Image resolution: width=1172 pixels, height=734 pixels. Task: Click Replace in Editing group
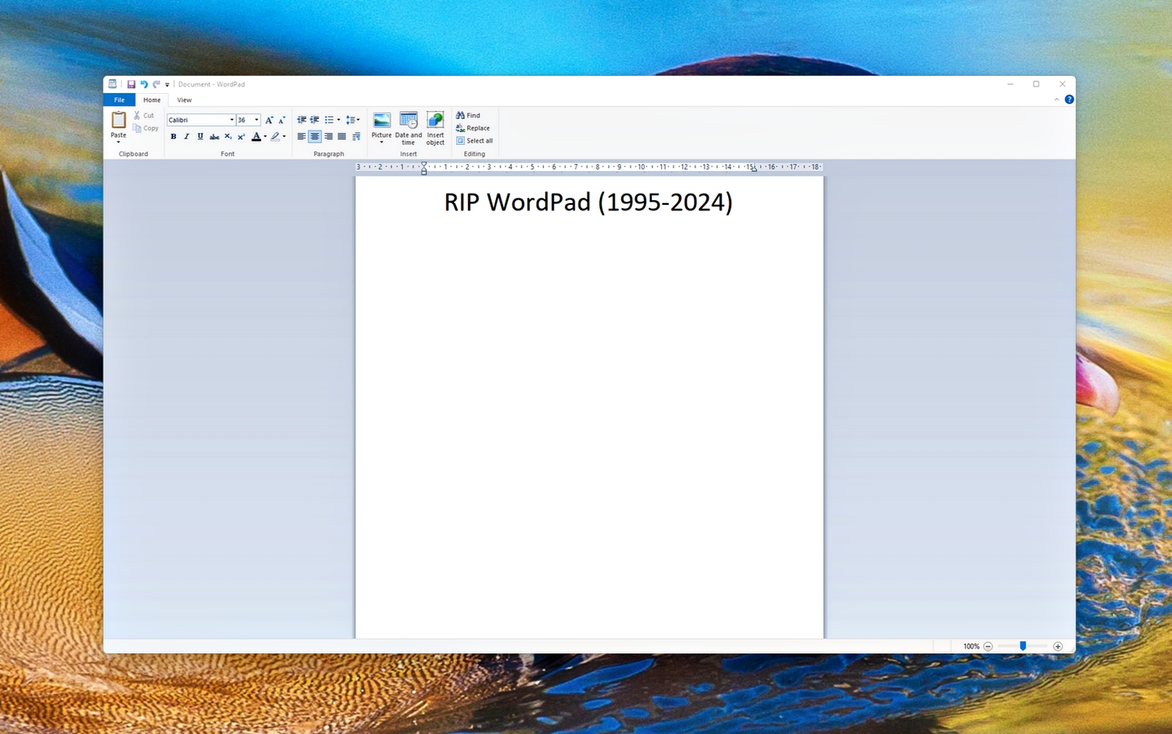click(x=473, y=128)
